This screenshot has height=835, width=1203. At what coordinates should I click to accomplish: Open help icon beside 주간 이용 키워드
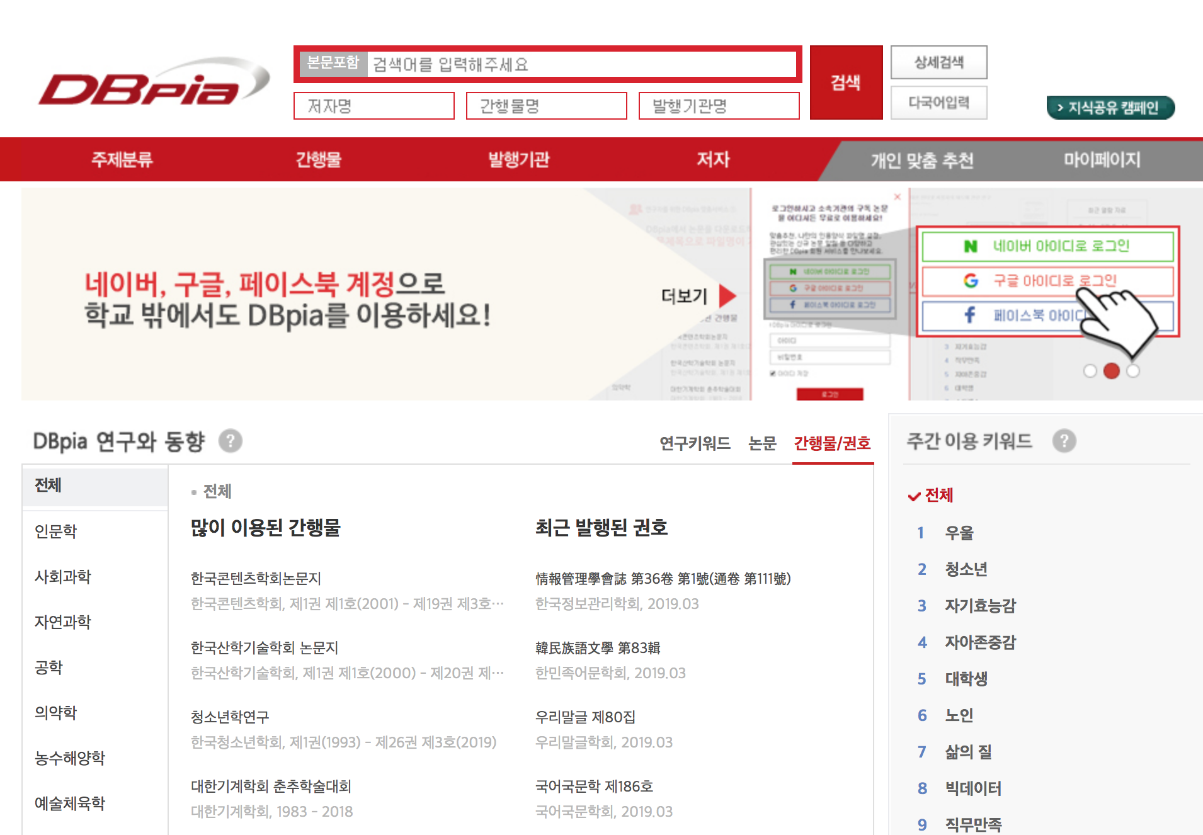pos(1064,441)
